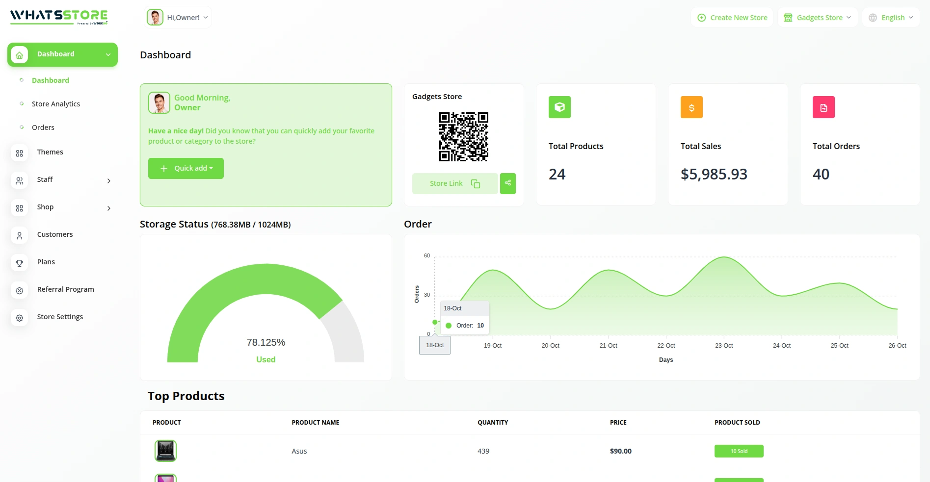The image size is (930, 482).
Task: Open the Gadgets Store selector dropdown
Action: pos(818,18)
